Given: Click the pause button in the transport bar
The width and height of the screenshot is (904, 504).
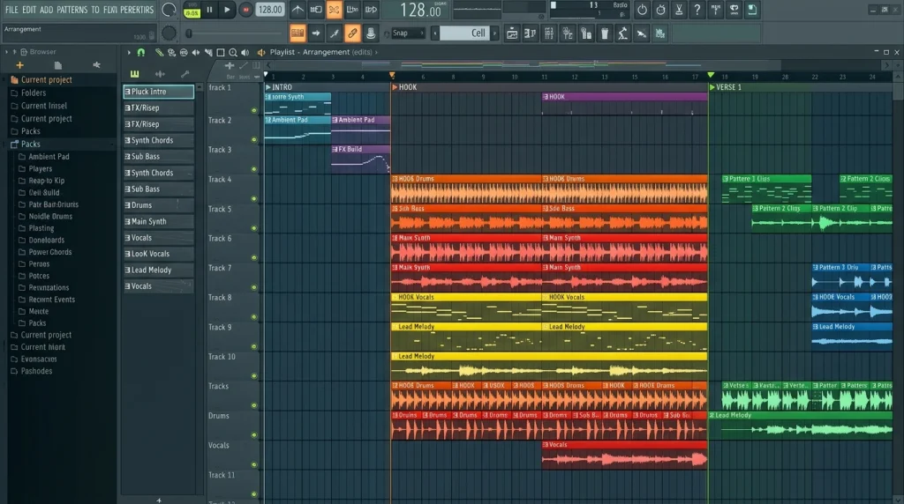Looking at the screenshot, I should pyautogui.click(x=209, y=10).
